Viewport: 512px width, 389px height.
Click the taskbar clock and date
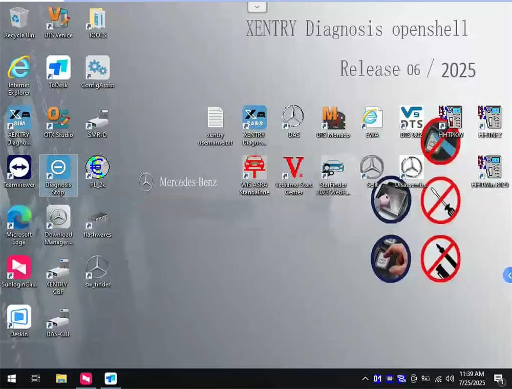(472, 379)
